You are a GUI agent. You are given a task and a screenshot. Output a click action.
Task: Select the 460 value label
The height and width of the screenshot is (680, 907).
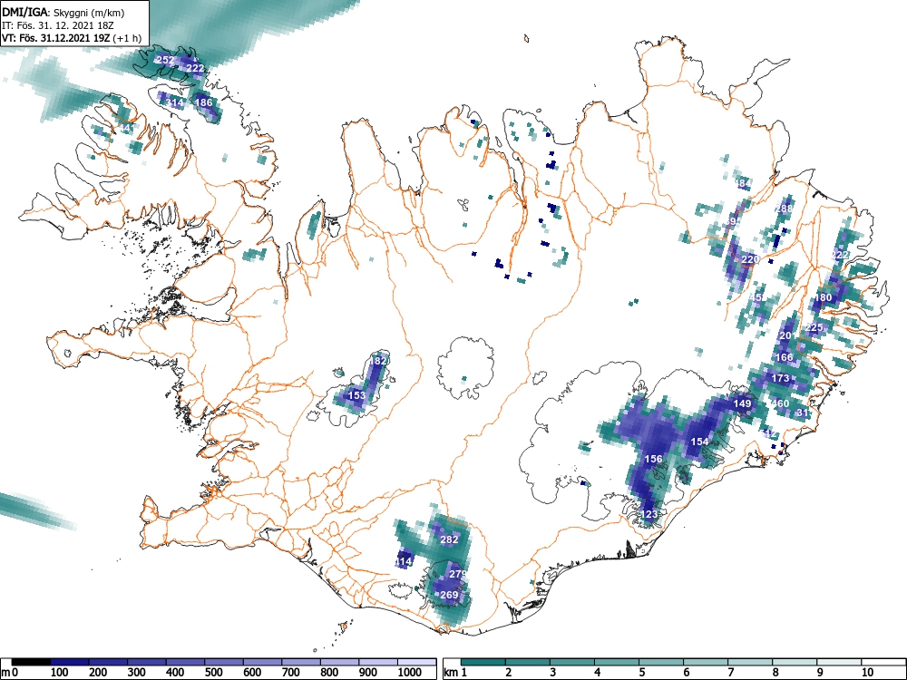click(x=780, y=403)
